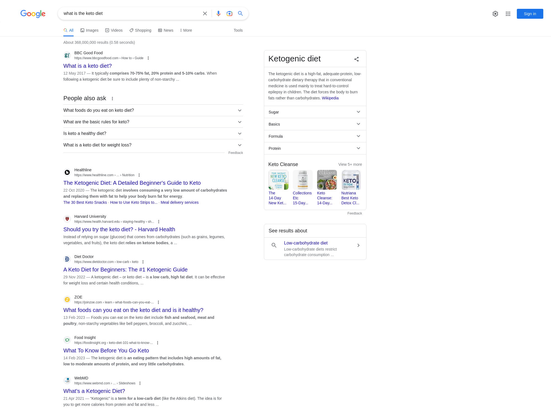Screen dimensions: 551x413
Task: Click Feedback under knowledge panel
Action: point(355,213)
